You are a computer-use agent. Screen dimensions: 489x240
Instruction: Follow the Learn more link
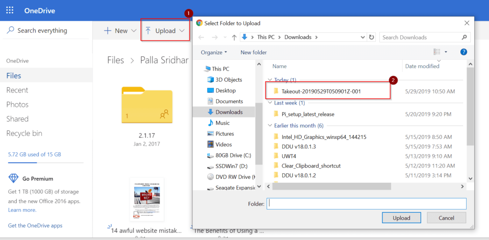point(22,210)
